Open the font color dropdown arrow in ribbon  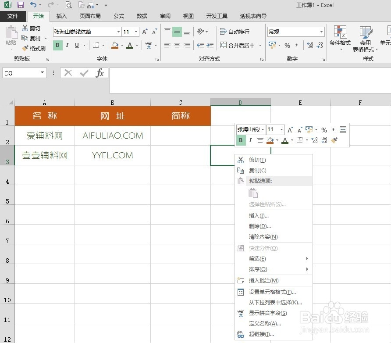[137, 46]
